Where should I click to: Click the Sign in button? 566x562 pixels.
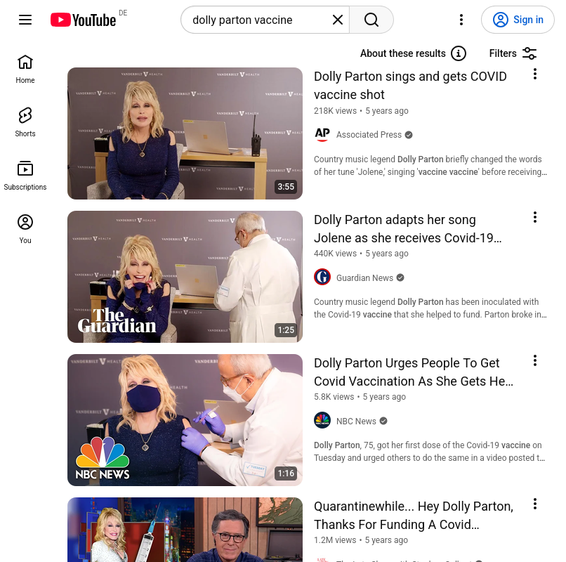pos(518,20)
